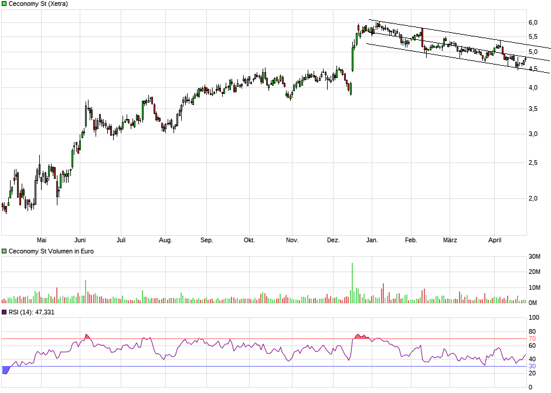Click the green Ceconomy St (Xetra) legend square
551x393 pixels.
4,4
